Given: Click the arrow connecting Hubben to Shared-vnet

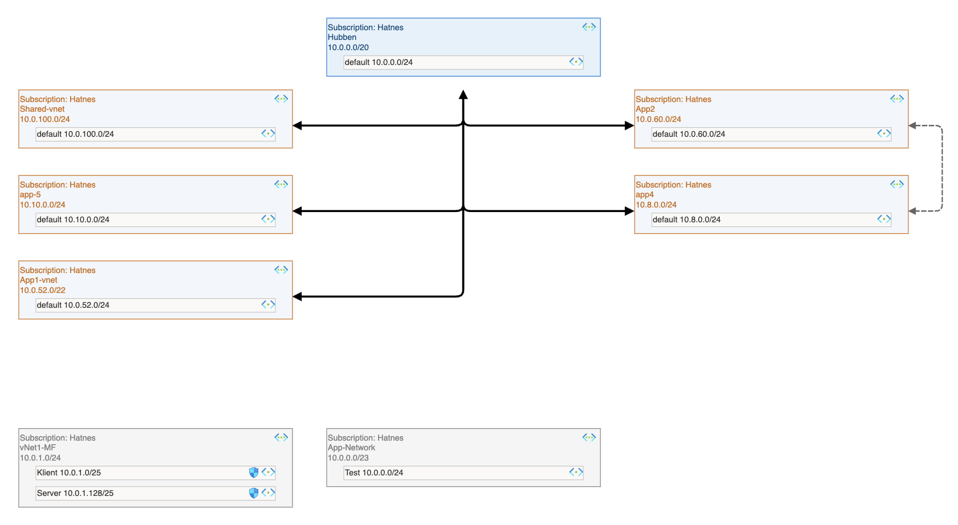Looking at the screenshot, I should click(x=376, y=124).
